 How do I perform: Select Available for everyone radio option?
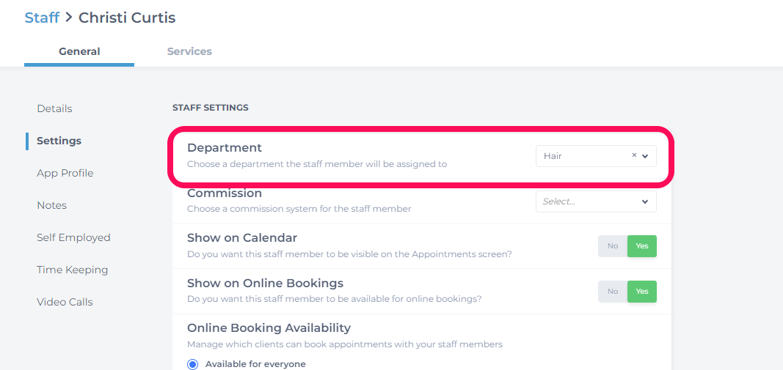[192, 364]
